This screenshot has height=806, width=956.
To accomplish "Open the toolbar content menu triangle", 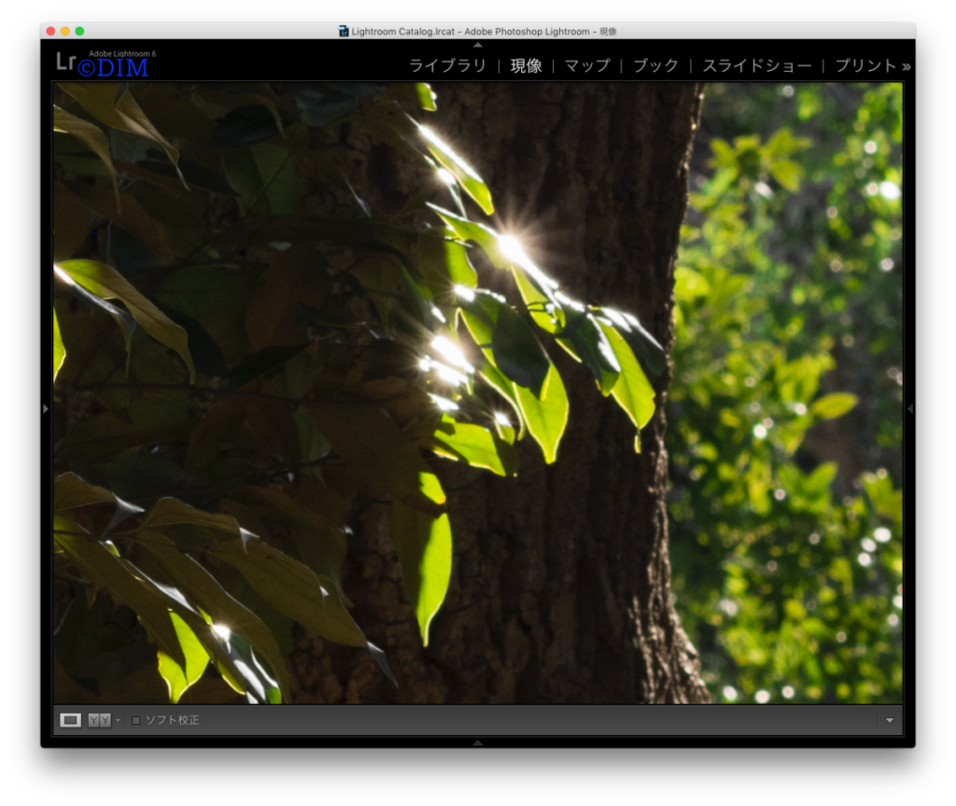I will pos(890,721).
